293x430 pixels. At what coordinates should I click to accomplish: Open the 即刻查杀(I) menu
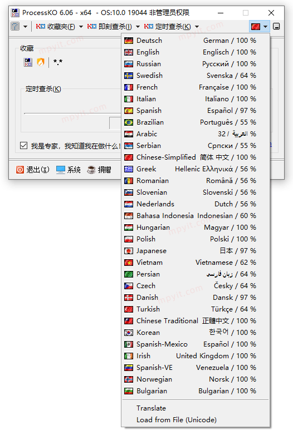(110, 27)
